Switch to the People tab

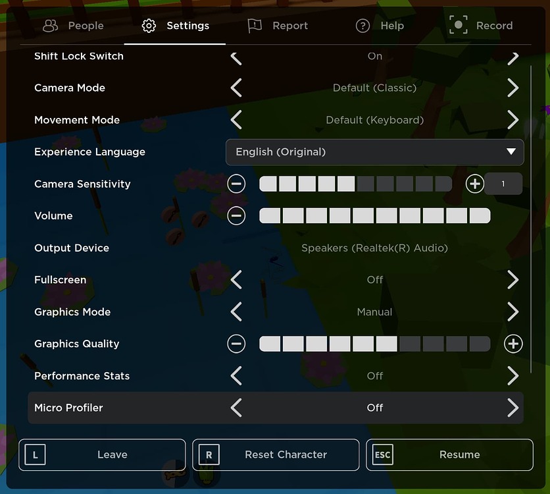(x=72, y=25)
